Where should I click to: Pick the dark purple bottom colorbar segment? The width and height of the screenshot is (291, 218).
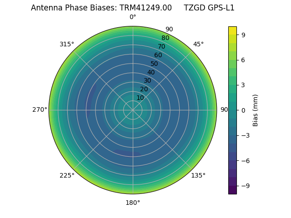pos(232,190)
